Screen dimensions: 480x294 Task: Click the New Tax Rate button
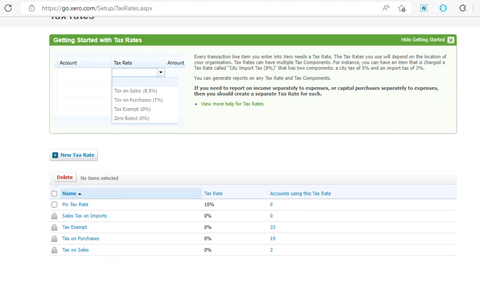tap(73, 155)
